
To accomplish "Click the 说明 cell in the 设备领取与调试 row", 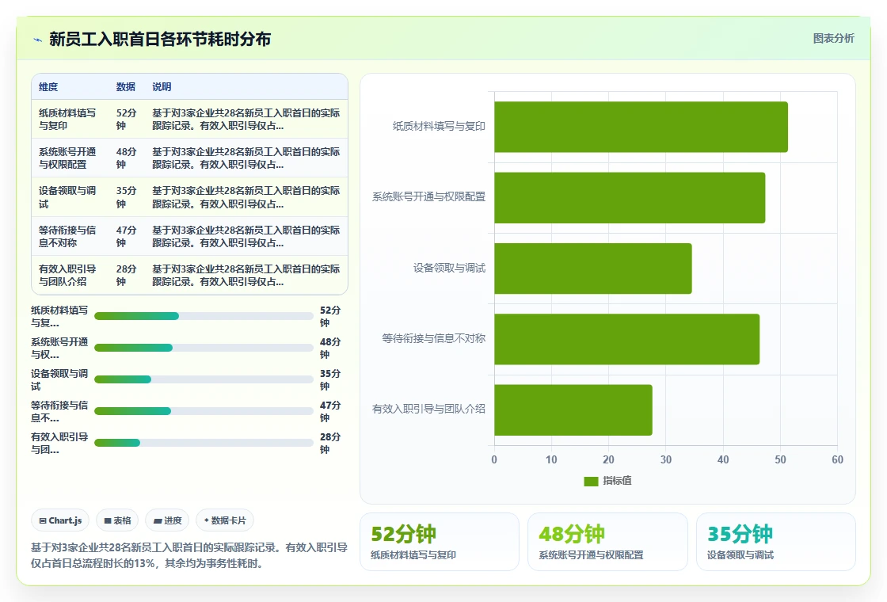I will [x=246, y=197].
